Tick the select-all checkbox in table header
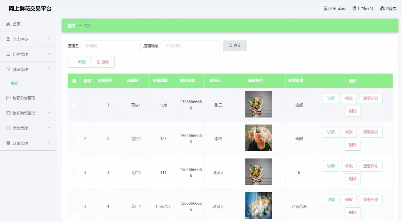 74,81
